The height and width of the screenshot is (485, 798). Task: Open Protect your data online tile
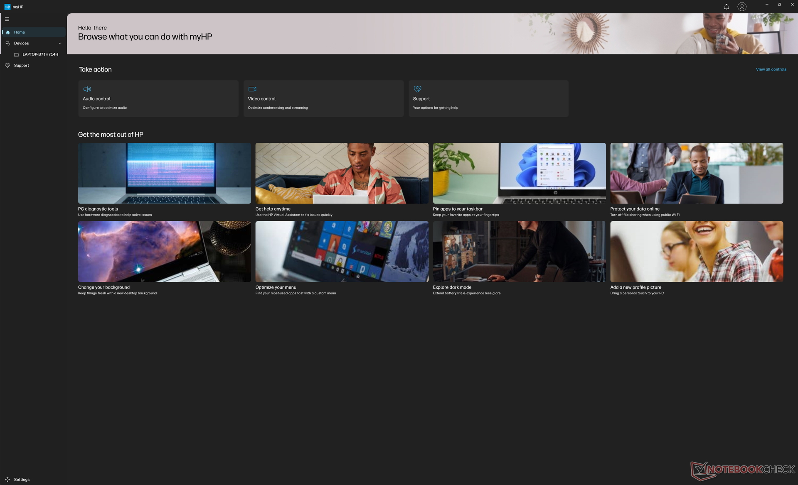(696, 173)
